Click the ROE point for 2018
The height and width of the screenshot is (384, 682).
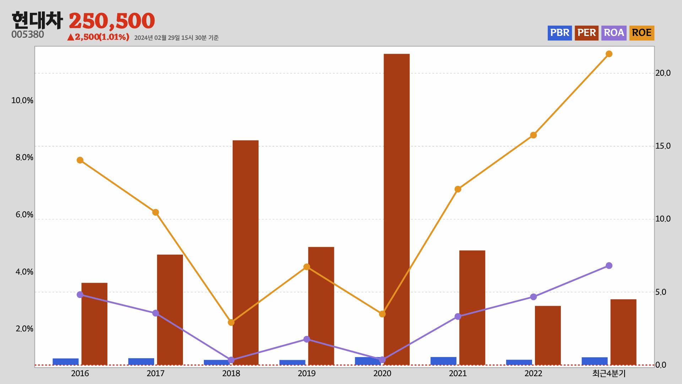(231, 322)
